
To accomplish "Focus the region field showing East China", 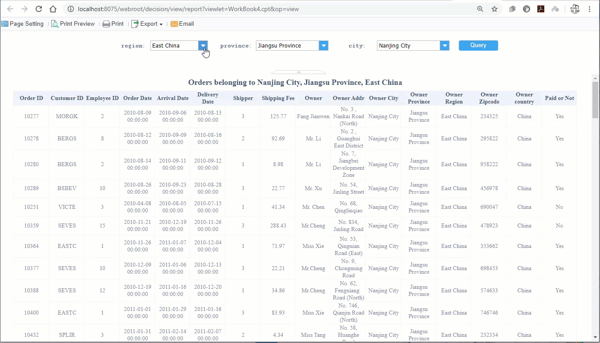I will 174,46.
